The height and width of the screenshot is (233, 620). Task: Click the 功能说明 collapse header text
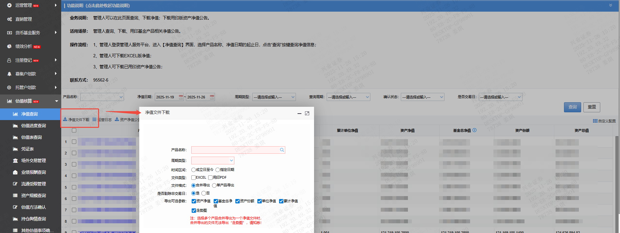(x=98, y=6)
